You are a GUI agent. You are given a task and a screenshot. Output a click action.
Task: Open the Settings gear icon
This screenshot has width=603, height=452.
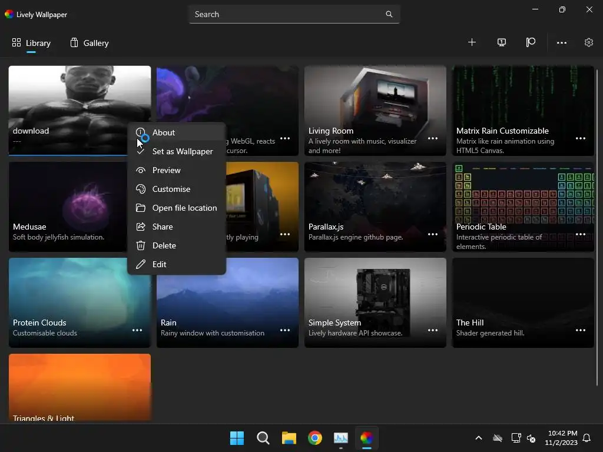[589, 42]
